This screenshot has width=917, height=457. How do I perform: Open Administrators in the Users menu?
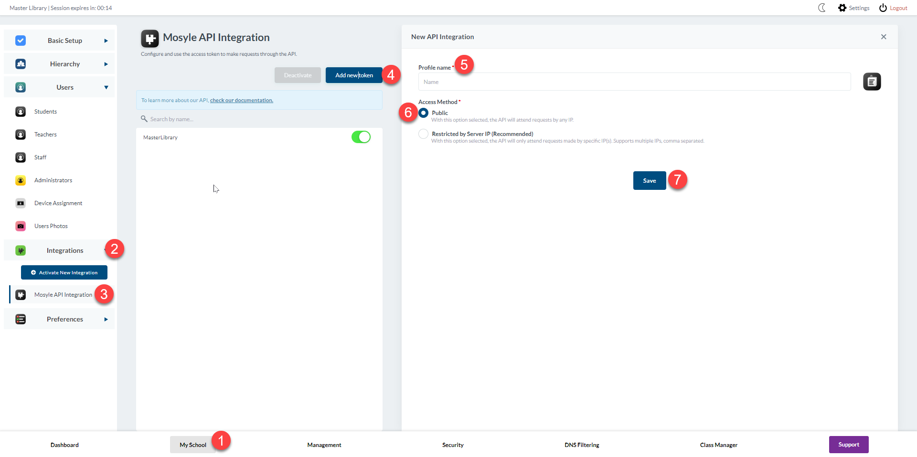[x=53, y=180]
